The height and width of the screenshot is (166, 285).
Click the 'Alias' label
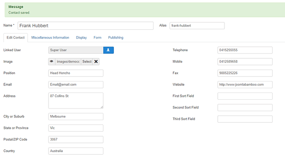pos(163,25)
